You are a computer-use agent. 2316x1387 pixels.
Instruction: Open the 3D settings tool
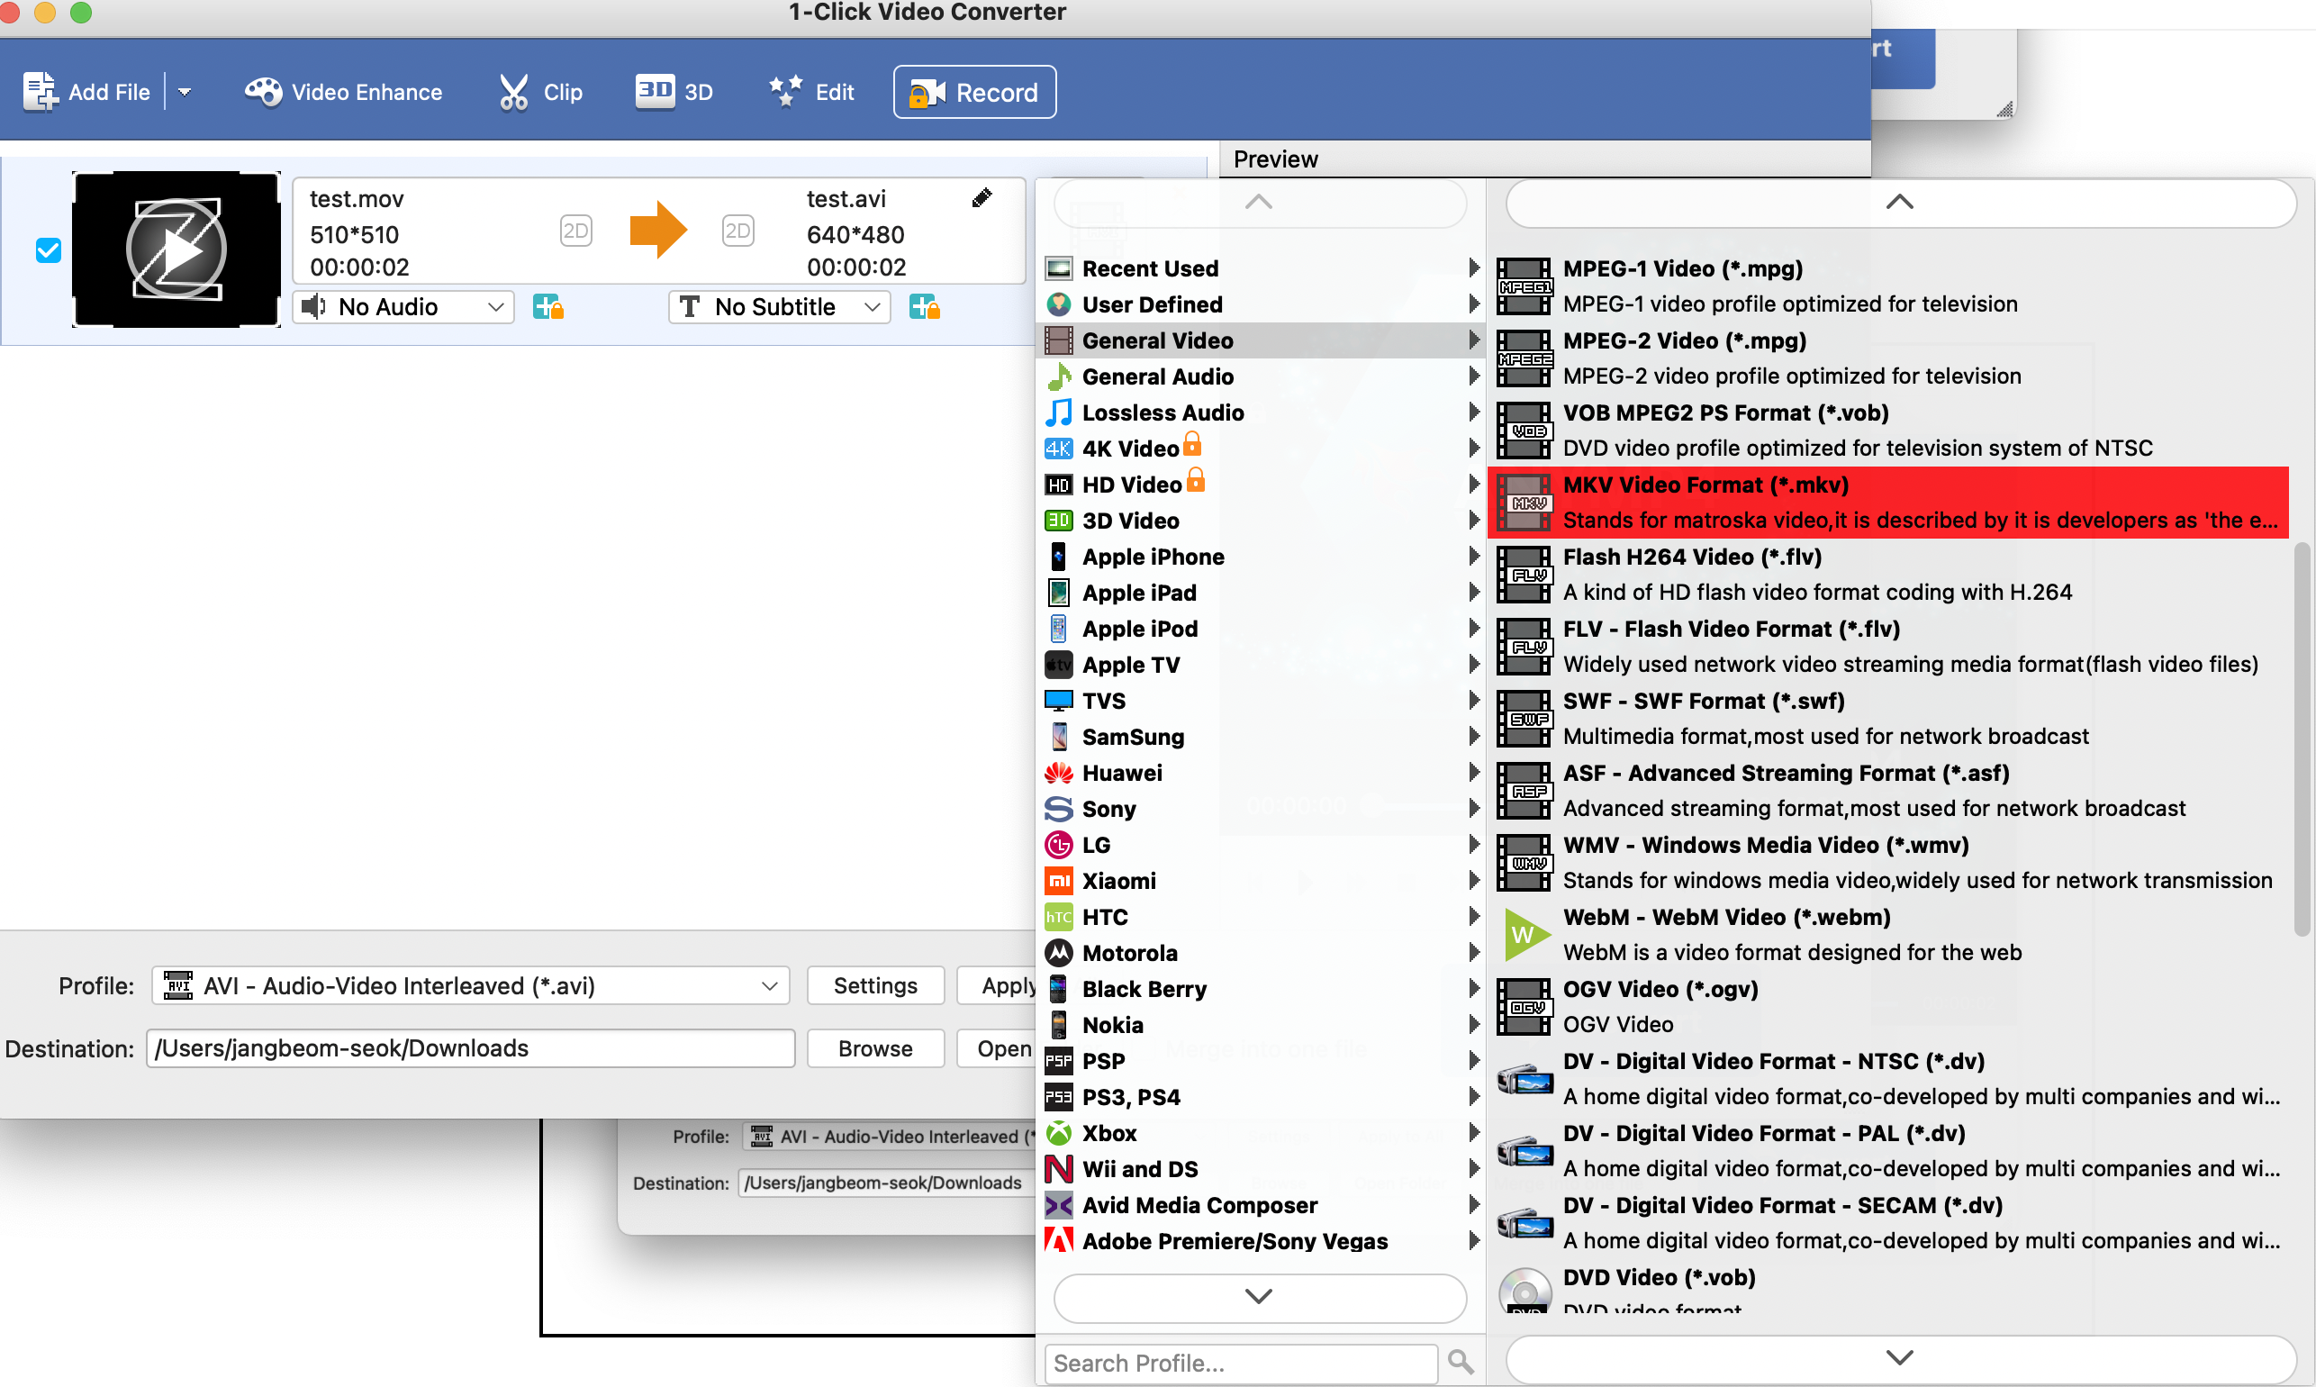pyautogui.click(x=674, y=92)
